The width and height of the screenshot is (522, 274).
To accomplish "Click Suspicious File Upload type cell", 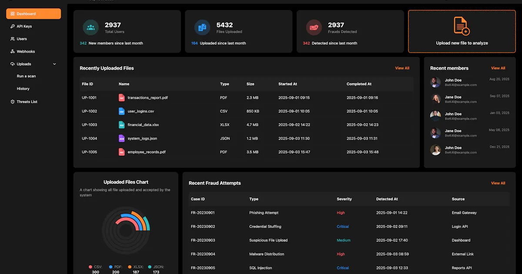I will pos(269,240).
